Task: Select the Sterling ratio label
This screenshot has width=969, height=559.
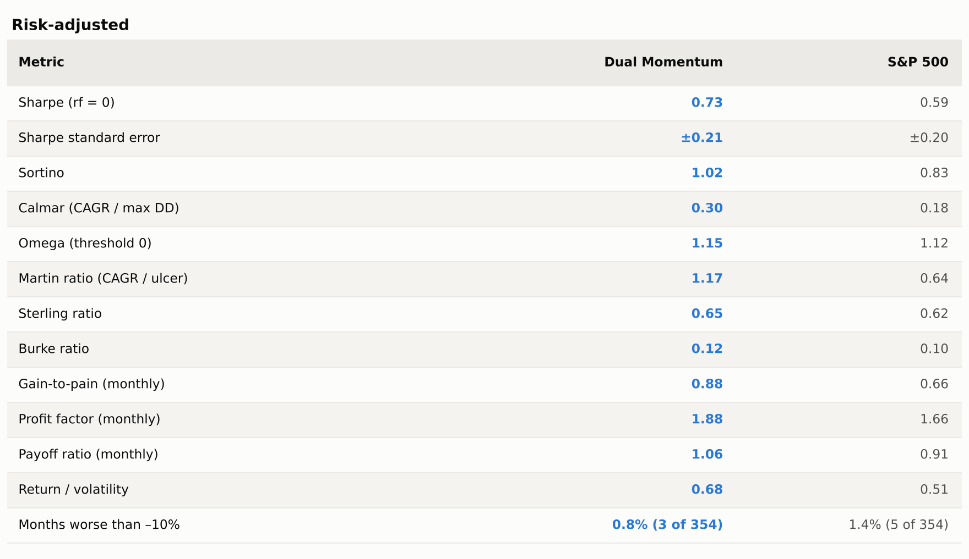Action: pyautogui.click(x=60, y=314)
